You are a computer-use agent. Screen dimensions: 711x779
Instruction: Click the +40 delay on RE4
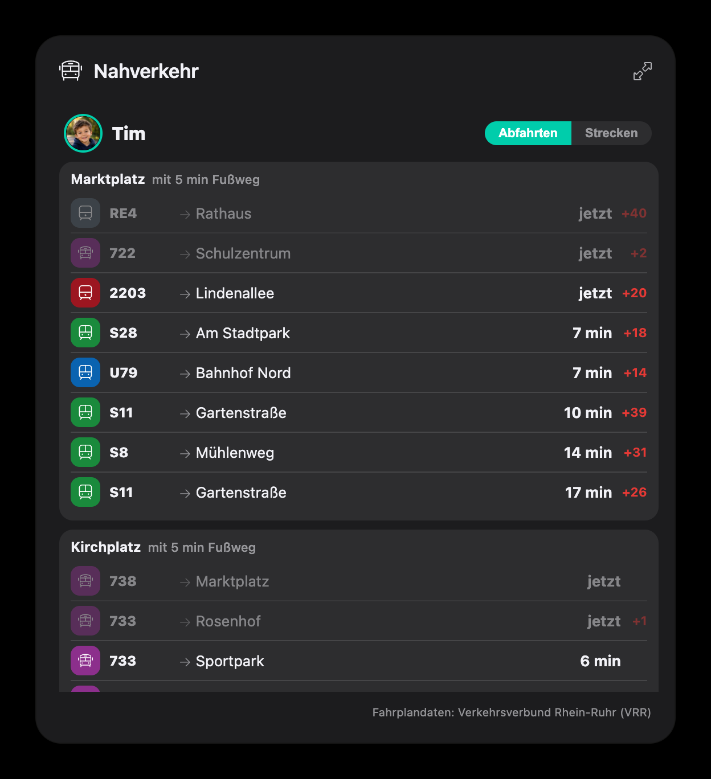(634, 214)
